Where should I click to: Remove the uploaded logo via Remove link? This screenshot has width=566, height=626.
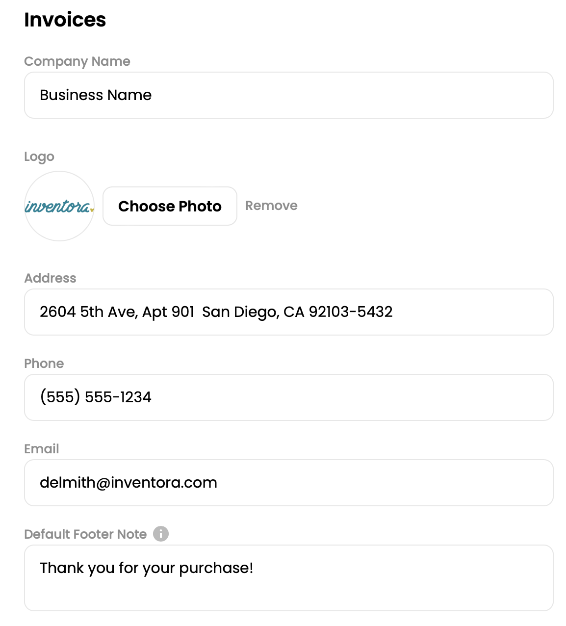tap(271, 206)
